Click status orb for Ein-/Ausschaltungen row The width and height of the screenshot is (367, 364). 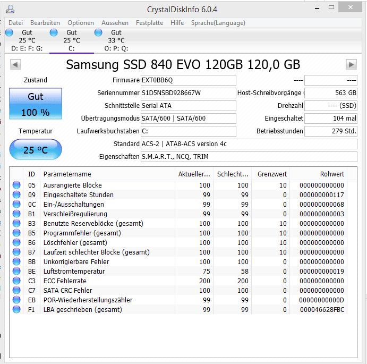tap(16, 204)
